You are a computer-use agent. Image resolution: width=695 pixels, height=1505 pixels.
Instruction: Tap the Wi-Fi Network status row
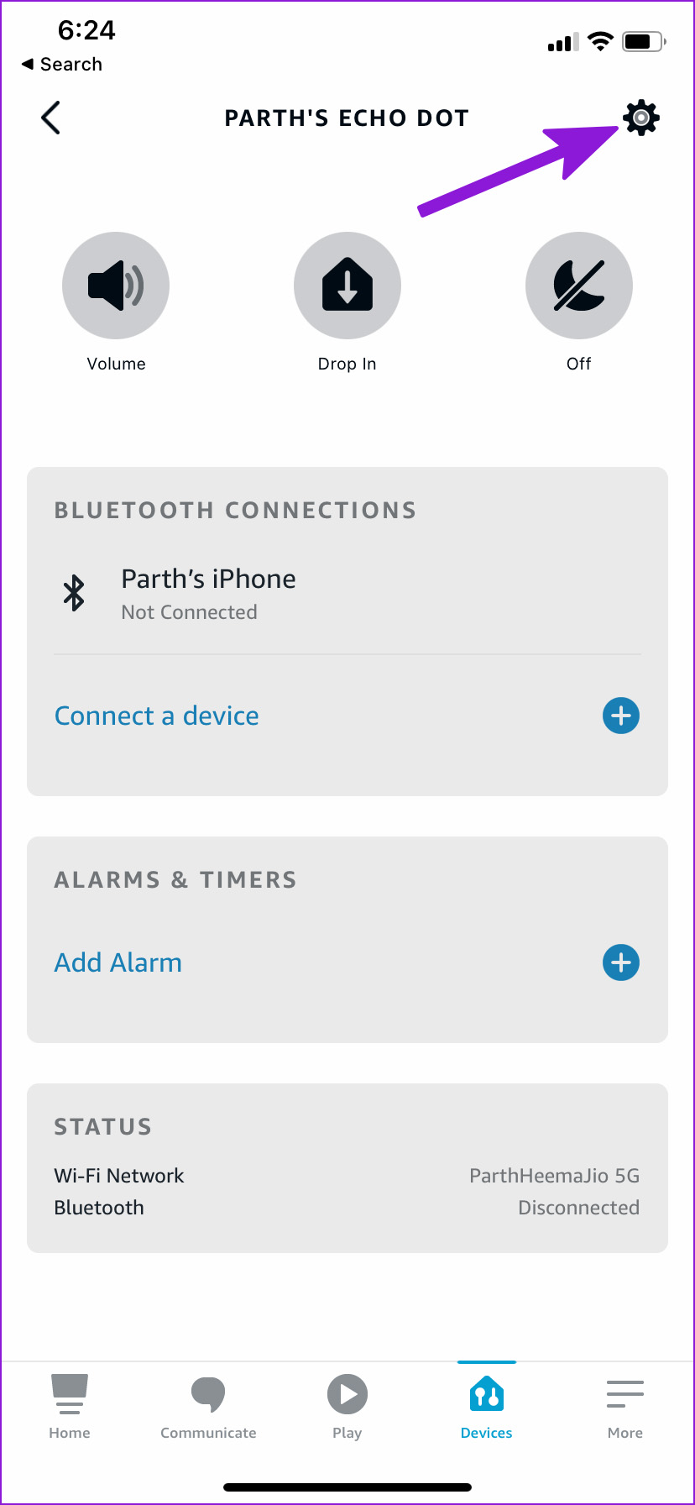(x=347, y=1176)
